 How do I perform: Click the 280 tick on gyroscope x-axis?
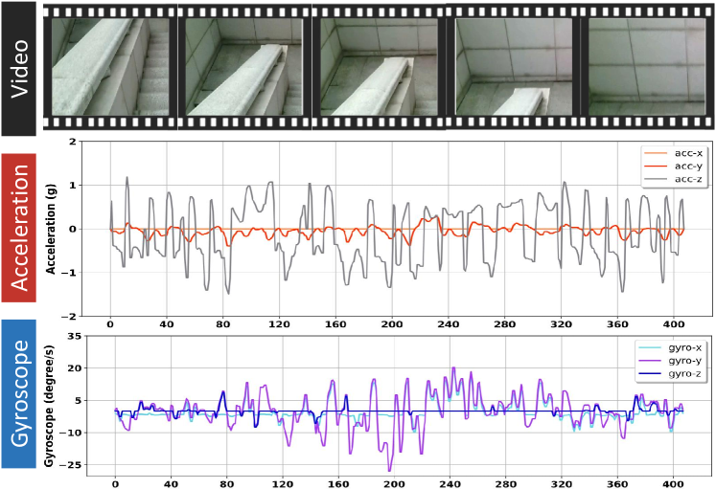click(x=505, y=484)
